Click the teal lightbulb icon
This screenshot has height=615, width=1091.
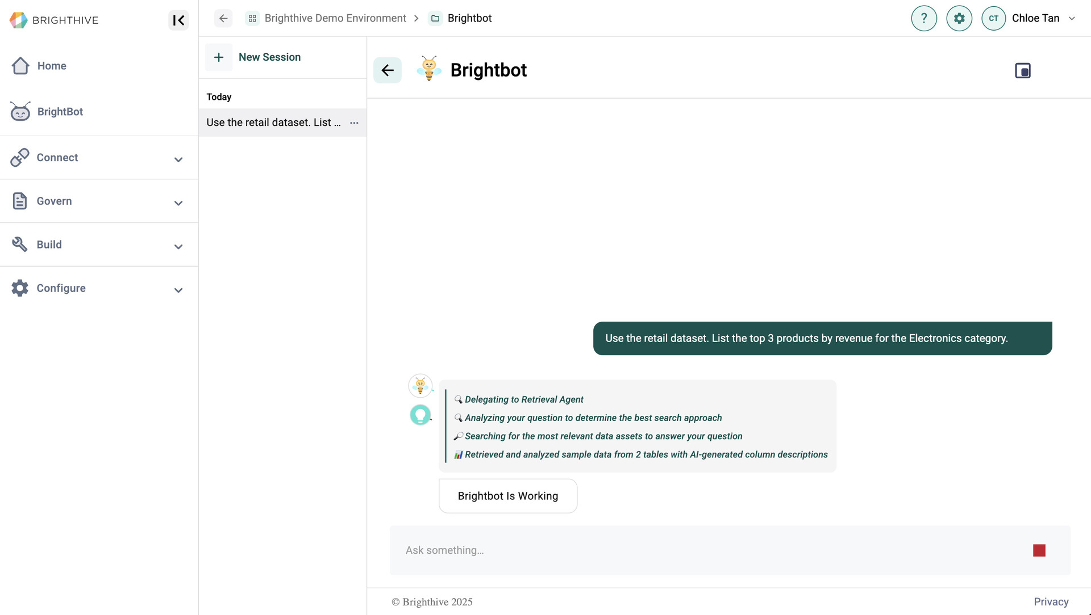click(420, 415)
